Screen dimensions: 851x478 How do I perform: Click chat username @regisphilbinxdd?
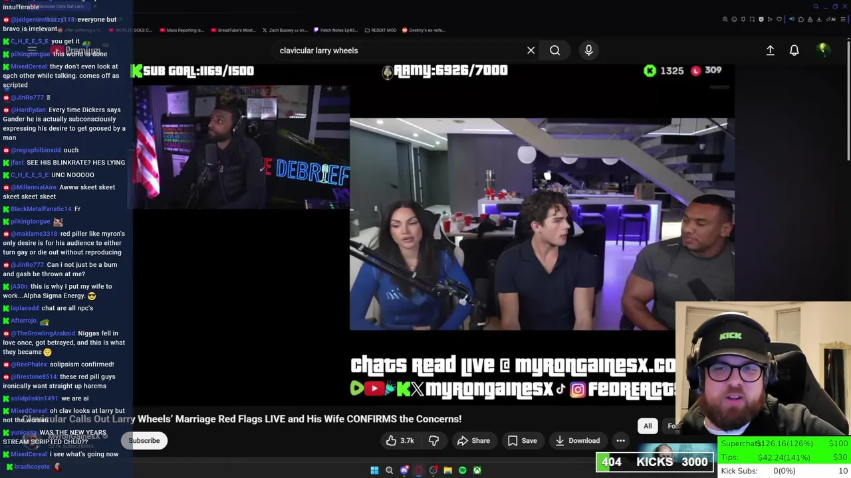click(36, 150)
